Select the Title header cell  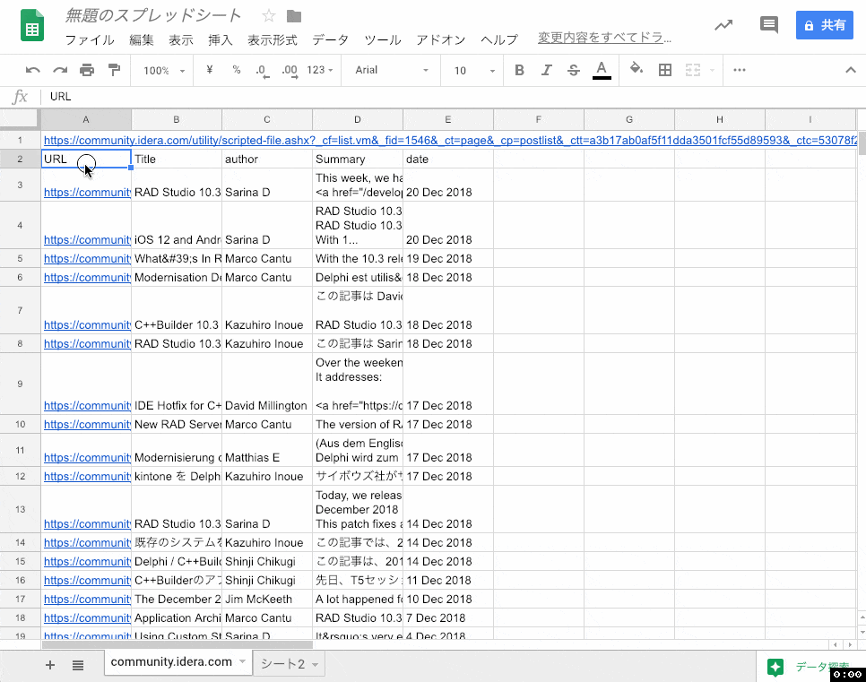point(177,159)
